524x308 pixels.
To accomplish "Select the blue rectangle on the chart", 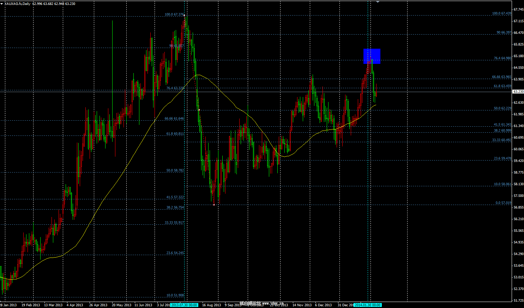I will click(372, 56).
